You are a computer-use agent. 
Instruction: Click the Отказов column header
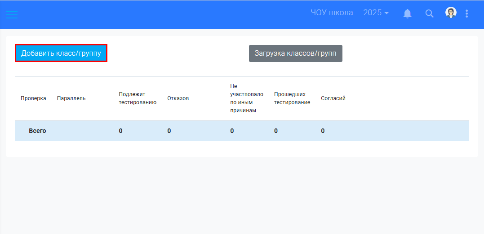coord(178,98)
